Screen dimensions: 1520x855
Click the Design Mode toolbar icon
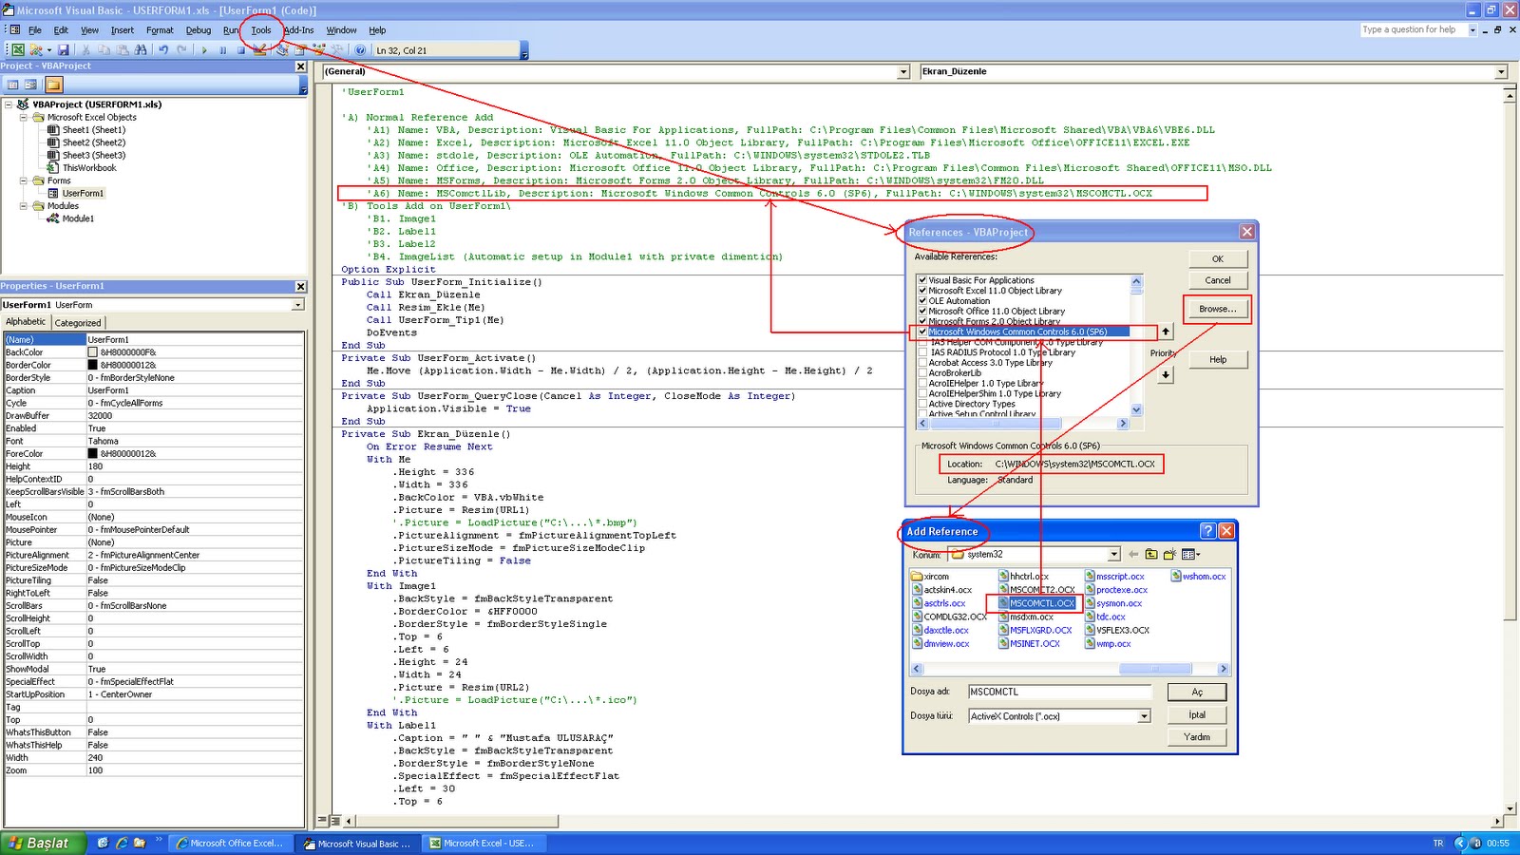coord(259,49)
